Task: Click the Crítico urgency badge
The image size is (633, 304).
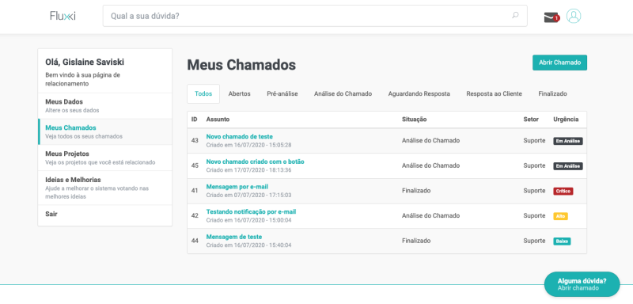Action: [x=563, y=192]
